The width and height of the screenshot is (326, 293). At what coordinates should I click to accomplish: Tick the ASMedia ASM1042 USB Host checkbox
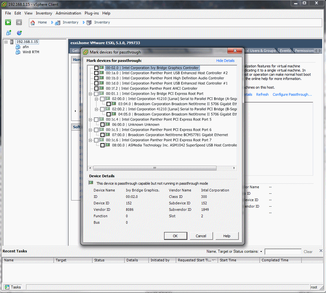103,145
